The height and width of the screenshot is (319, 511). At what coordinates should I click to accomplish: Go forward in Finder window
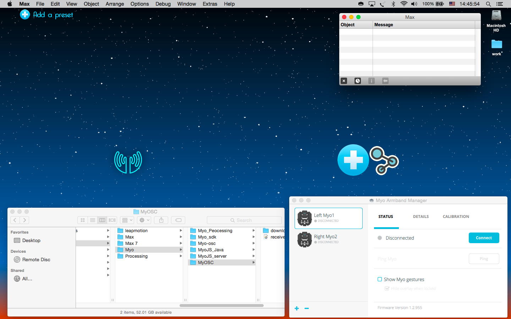(24, 220)
